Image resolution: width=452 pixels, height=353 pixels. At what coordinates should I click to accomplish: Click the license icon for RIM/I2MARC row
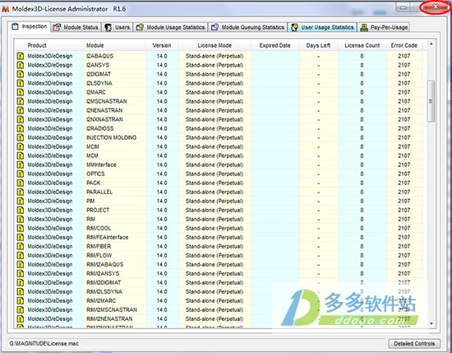[x=20, y=301]
